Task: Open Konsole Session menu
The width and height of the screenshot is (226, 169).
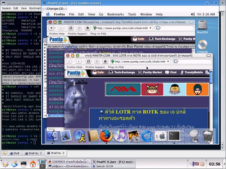Action: 6,8
